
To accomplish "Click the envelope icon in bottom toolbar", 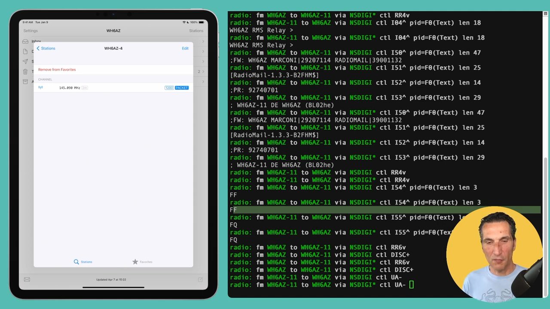I will pos(27,279).
